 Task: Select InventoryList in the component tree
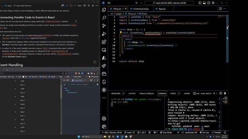point(72,93)
